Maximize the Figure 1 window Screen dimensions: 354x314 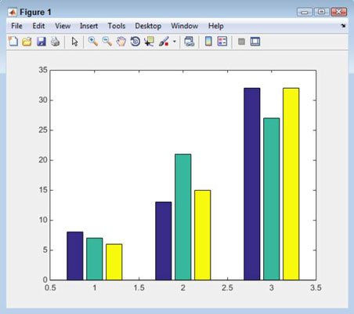tap(322, 12)
